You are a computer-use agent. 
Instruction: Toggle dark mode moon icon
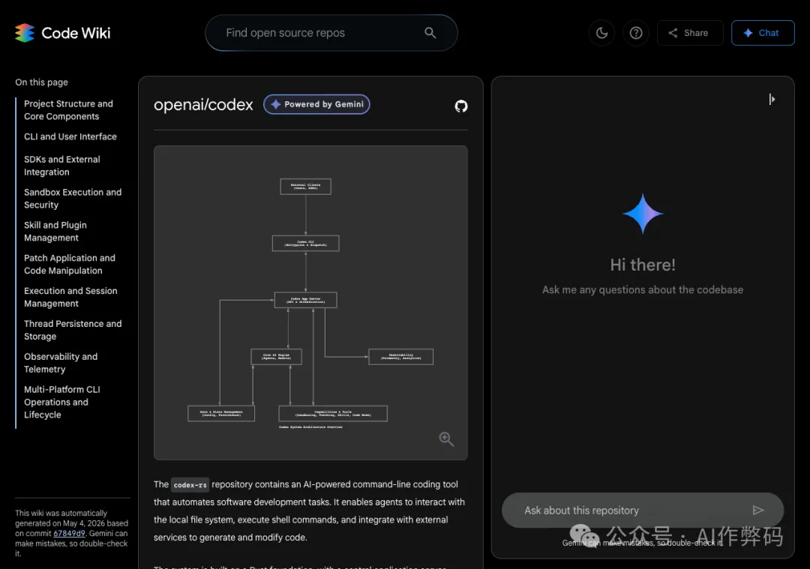click(601, 33)
